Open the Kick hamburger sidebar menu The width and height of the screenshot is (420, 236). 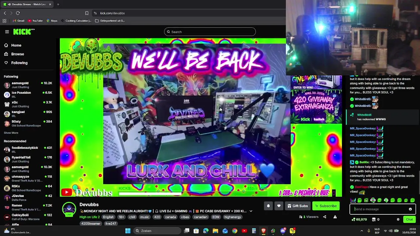7,32
